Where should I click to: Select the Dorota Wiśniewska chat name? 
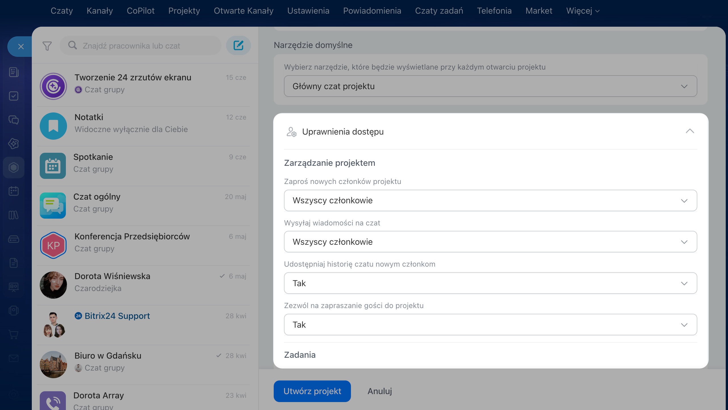pos(112,276)
